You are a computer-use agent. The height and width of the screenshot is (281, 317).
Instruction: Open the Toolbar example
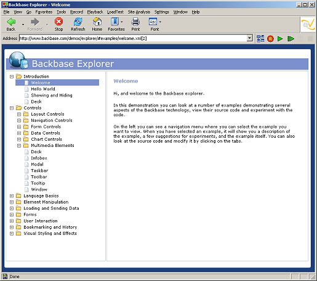coord(39,177)
